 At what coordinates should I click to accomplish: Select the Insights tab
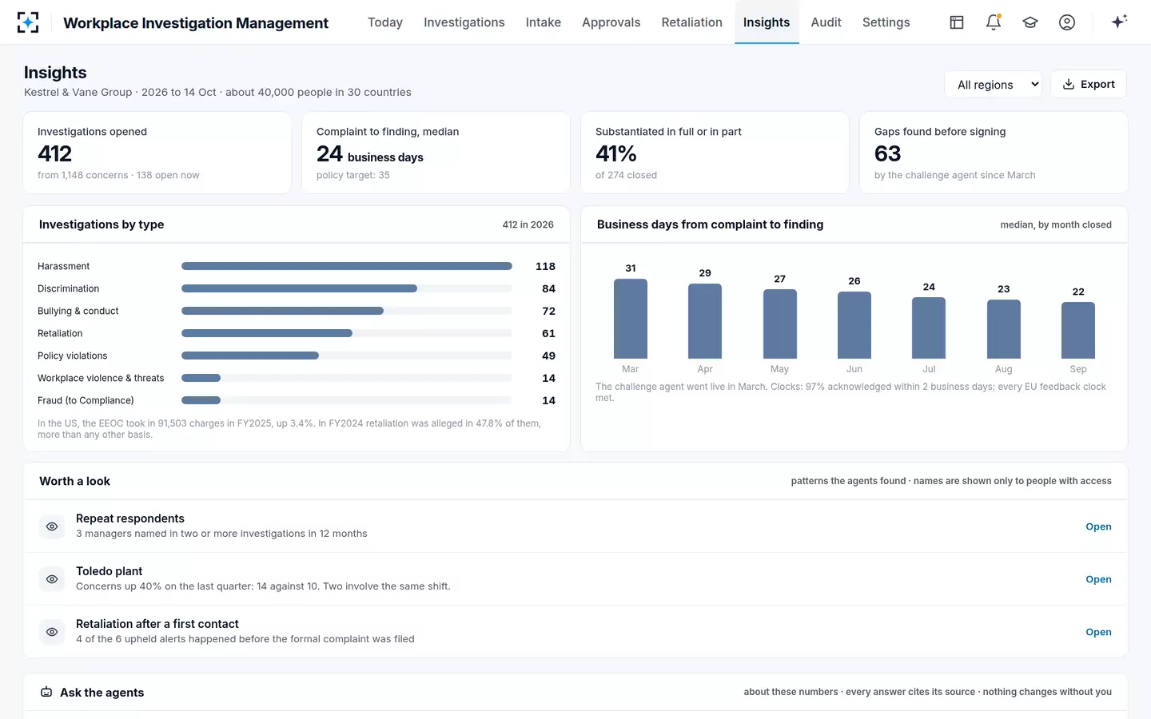coord(767,22)
